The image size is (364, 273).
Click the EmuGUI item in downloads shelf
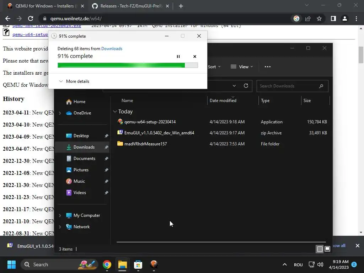[x=30, y=246]
